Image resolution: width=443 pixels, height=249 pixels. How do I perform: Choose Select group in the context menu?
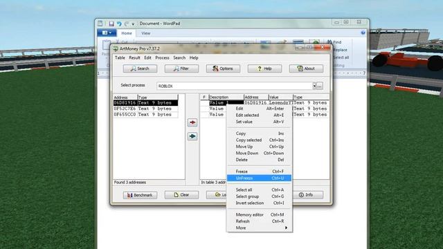pos(259,196)
